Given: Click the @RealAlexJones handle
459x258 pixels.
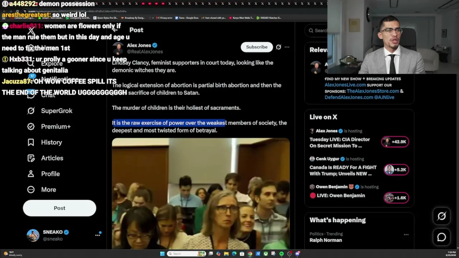Looking at the screenshot, I should click(x=145, y=52).
